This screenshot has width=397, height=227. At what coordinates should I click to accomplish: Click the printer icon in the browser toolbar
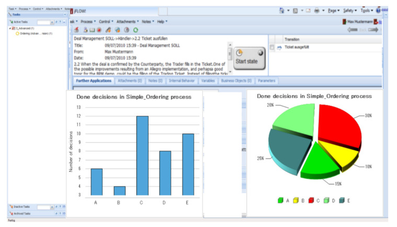click(x=317, y=10)
